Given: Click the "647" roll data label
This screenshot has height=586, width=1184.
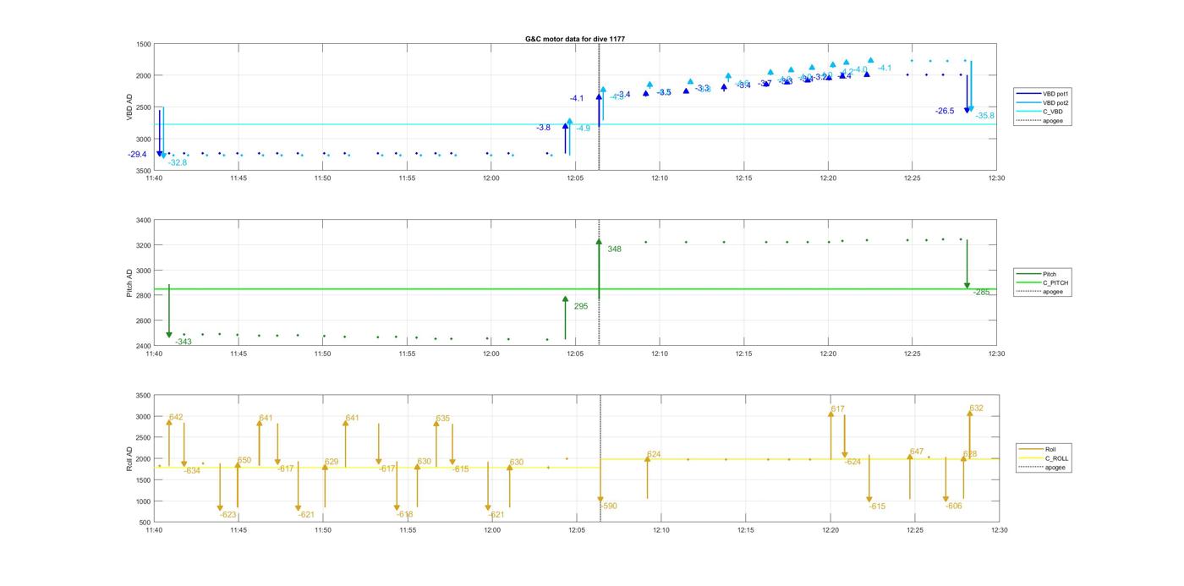Looking at the screenshot, I should point(917,452).
